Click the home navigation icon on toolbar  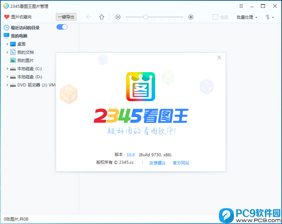101,17
